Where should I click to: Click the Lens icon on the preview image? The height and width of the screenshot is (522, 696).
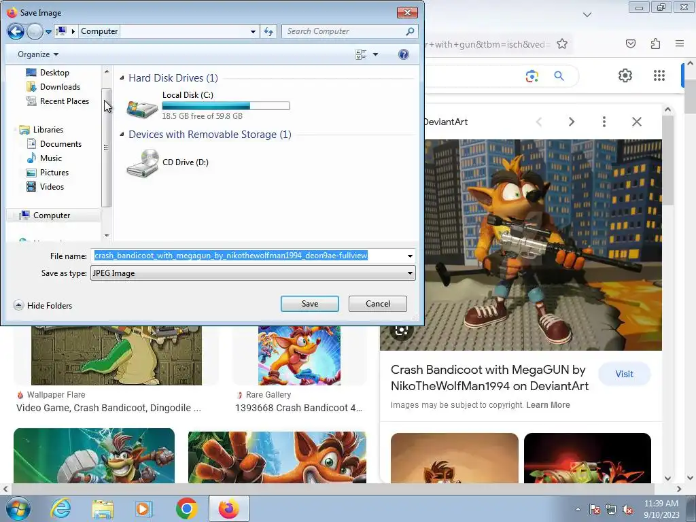(401, 331)
